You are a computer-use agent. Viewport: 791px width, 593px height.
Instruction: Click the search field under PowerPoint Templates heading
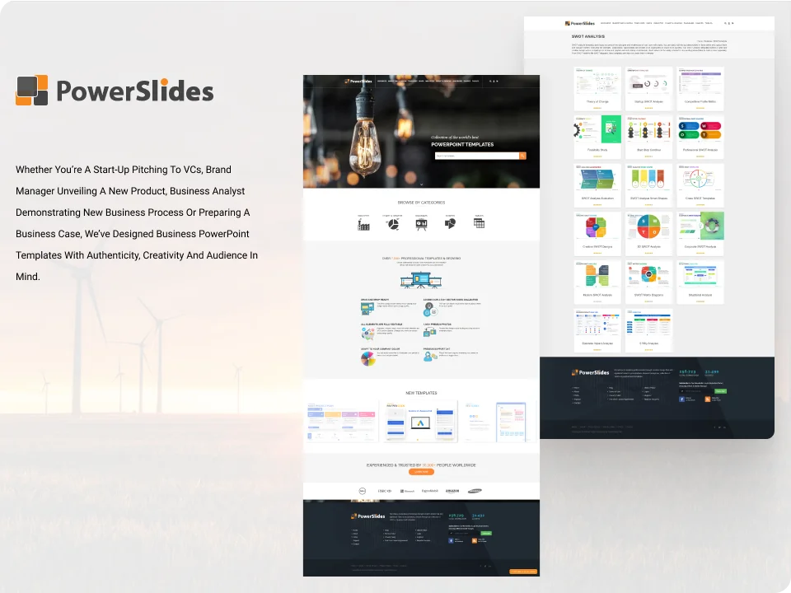477,156
